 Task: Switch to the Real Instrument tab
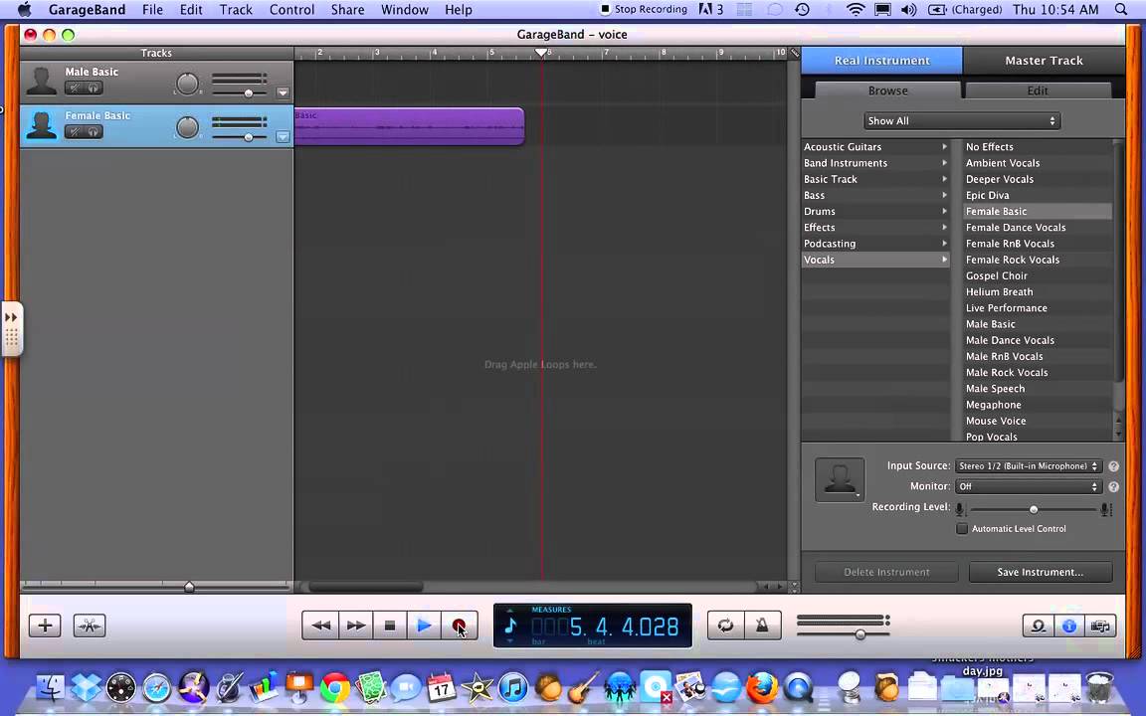[882, 61]
